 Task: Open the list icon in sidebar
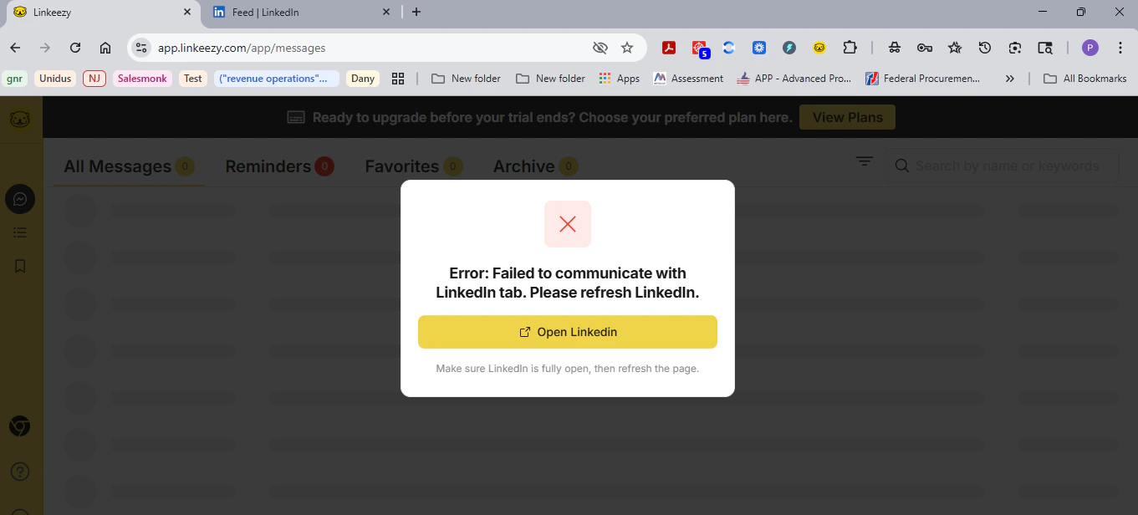[x=20, y=233]
